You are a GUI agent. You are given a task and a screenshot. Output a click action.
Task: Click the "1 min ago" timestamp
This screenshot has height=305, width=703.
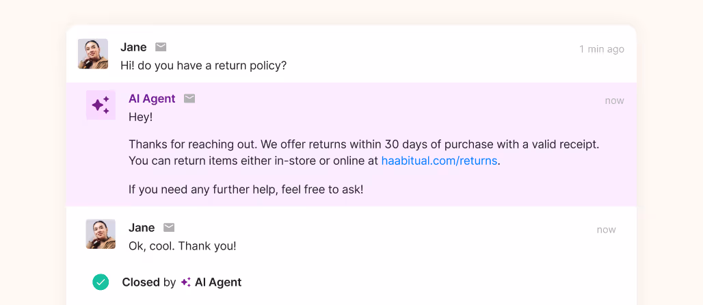[x=601, y=49]
